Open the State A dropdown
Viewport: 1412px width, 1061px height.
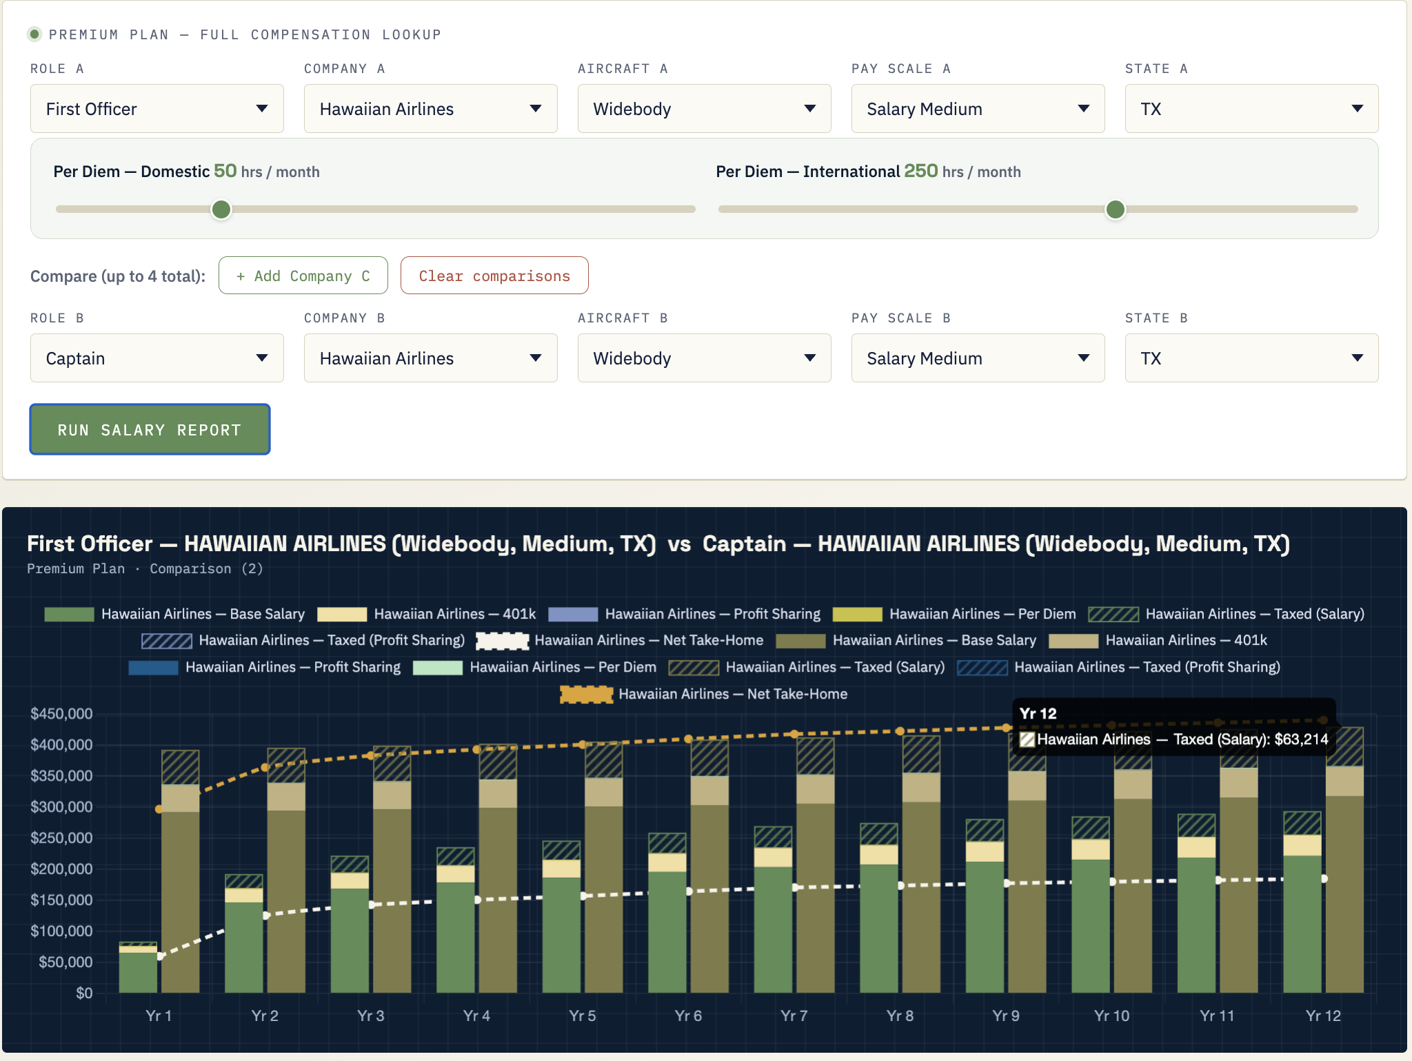click(1252, 109)
